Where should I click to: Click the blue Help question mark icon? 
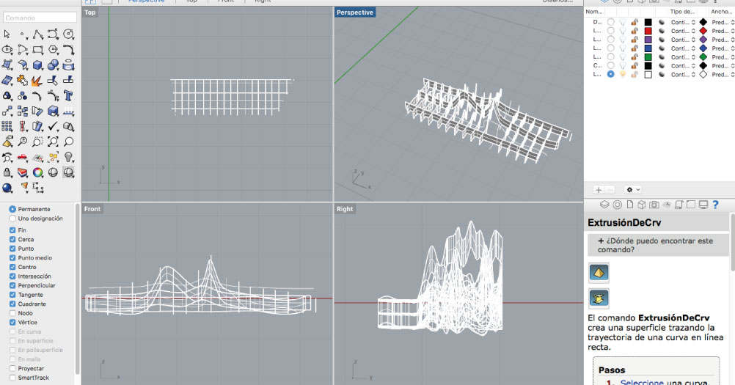tap(715, 205)
